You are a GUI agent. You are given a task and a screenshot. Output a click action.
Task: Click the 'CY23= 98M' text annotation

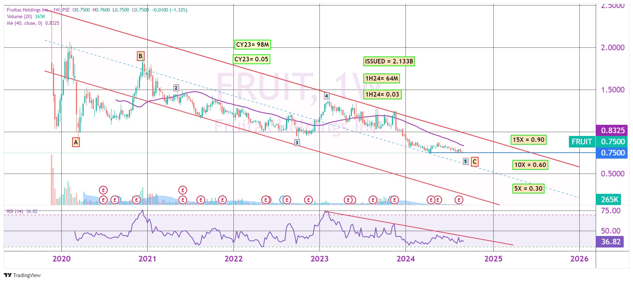pos(253,45)
